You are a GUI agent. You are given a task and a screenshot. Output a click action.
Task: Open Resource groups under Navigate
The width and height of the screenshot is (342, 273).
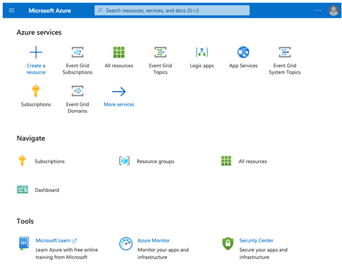(x=155, y=161)
